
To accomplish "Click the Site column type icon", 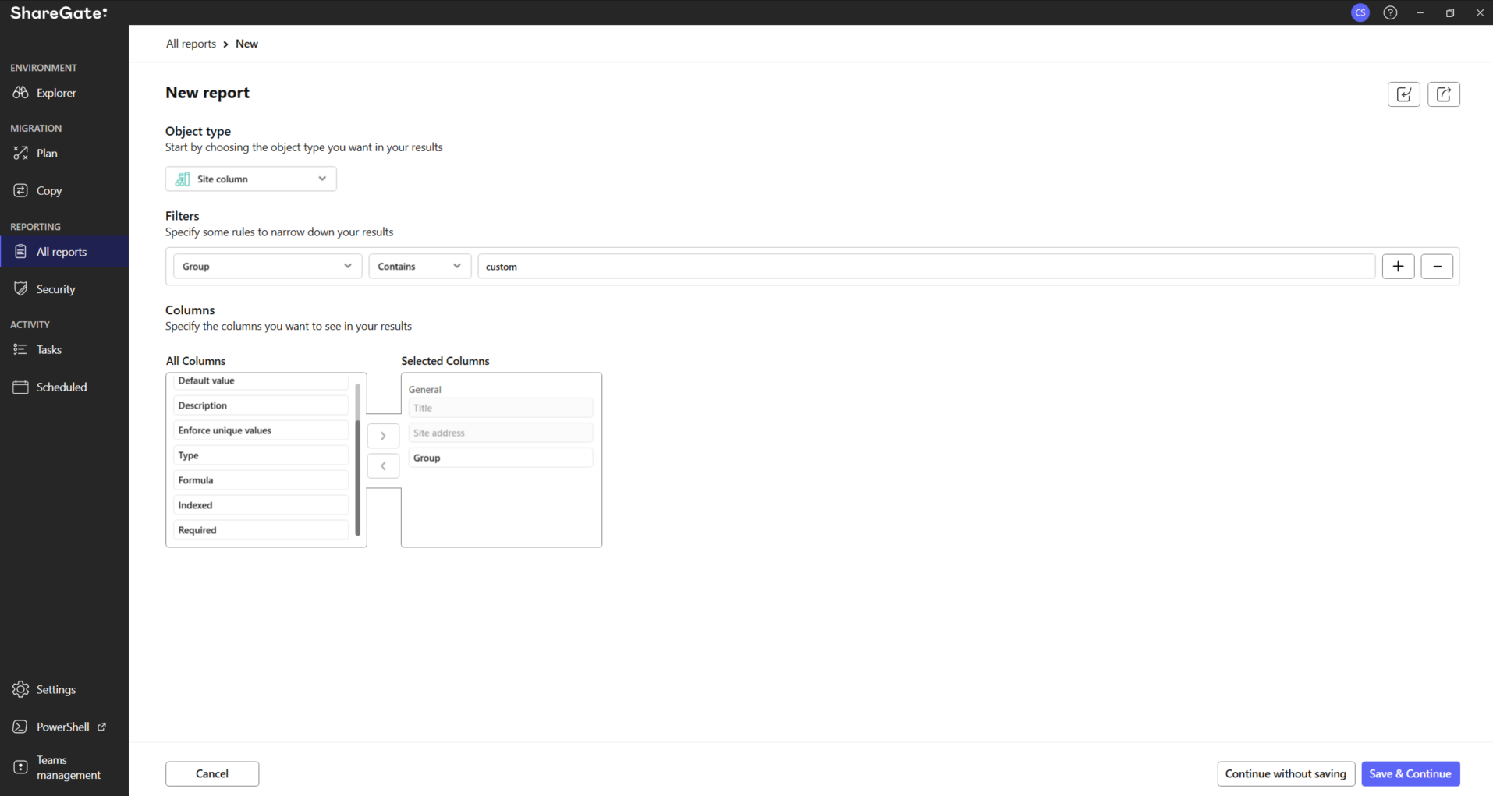I will tap(183, 179).
